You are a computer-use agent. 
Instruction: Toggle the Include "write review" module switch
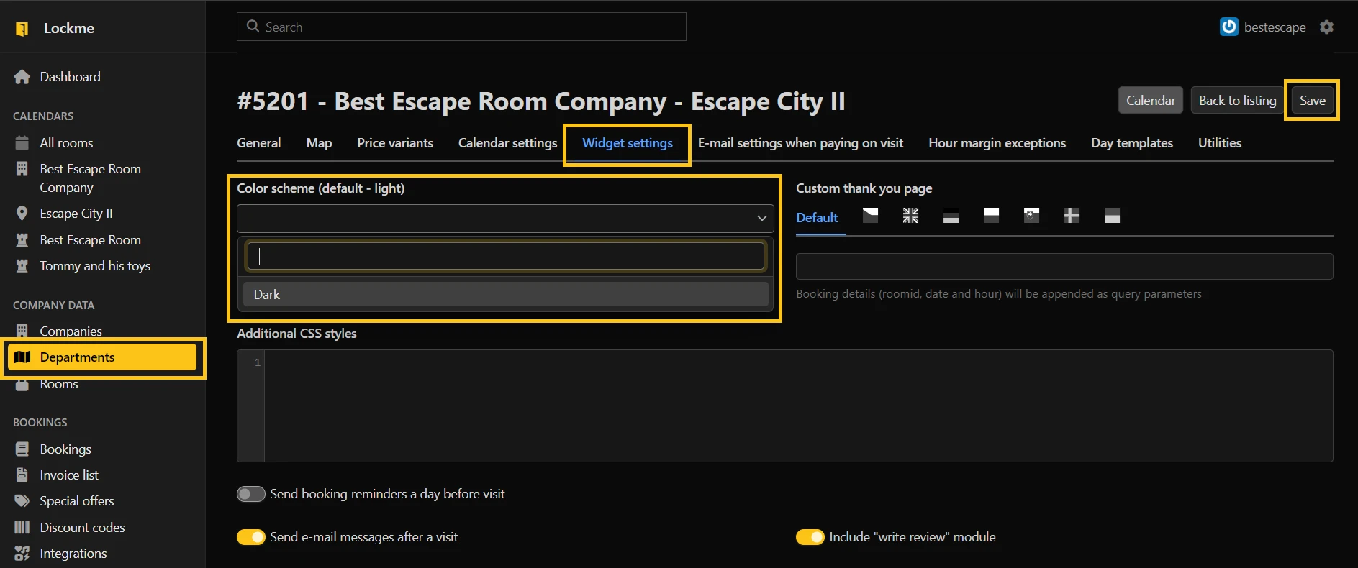click(x=810, y=537)
